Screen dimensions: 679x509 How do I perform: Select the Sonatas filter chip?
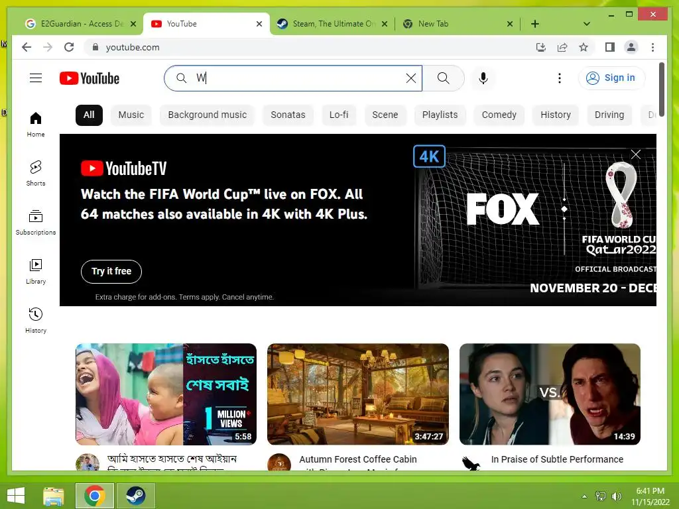[288, 115]
